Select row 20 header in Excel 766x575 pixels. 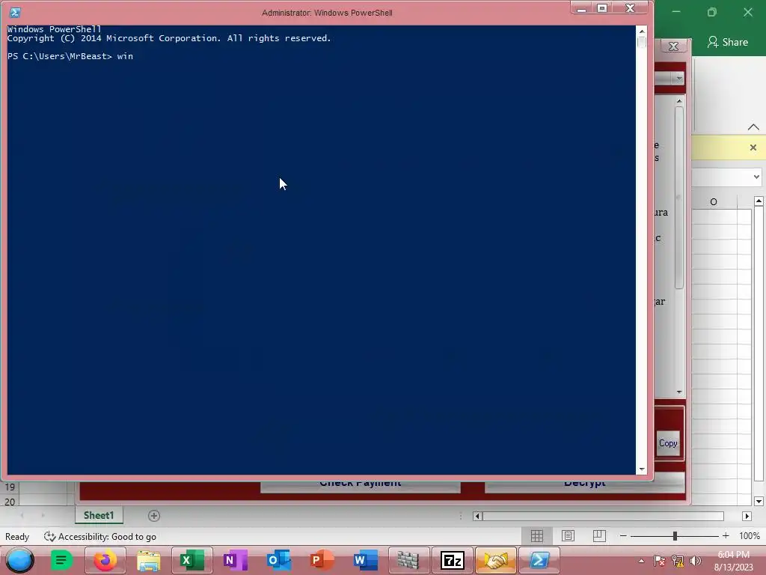coord(10,502)
